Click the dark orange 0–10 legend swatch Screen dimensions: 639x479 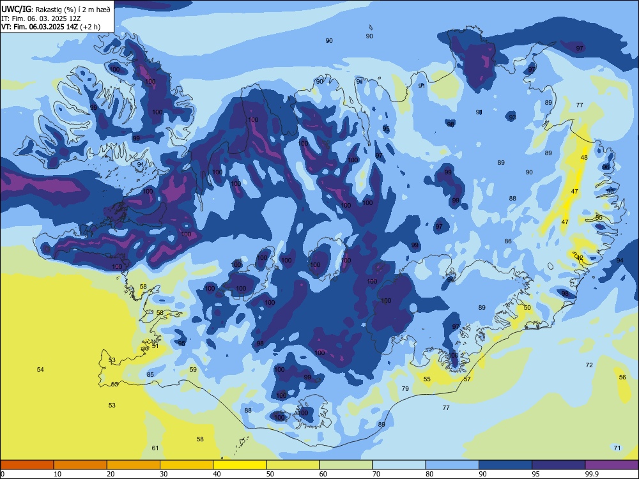point(27,465)
